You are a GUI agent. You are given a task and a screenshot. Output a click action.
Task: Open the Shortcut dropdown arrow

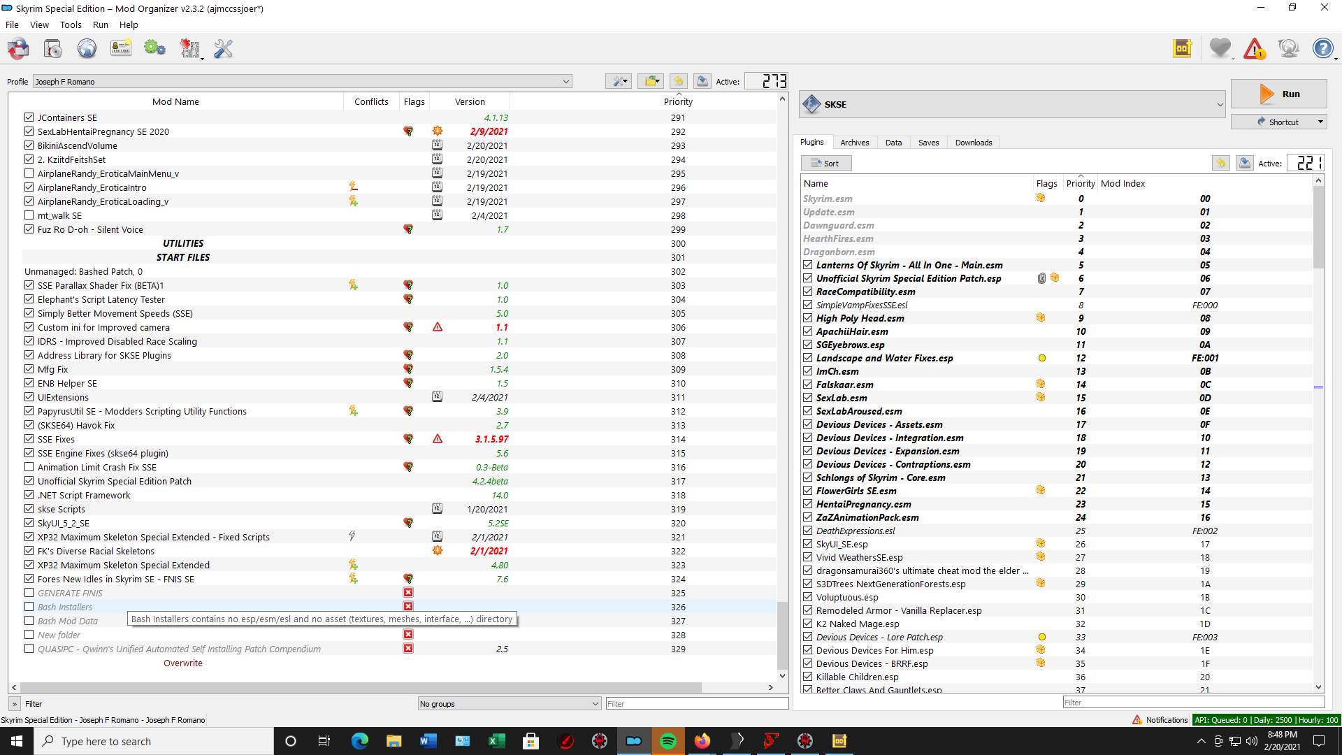pyautogui.click(x=1320, y=122)
